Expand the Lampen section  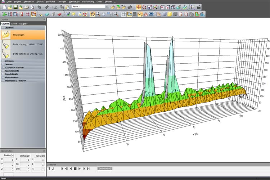tap(3, 64)
